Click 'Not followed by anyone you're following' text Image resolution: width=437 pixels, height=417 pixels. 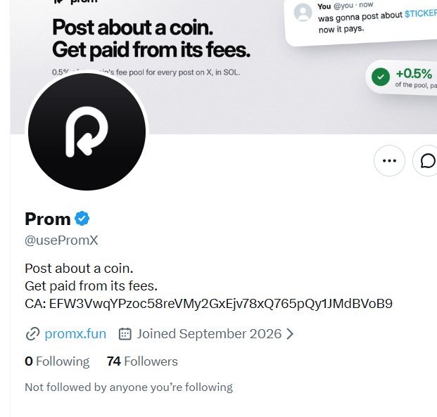click(x=129, y=387)
